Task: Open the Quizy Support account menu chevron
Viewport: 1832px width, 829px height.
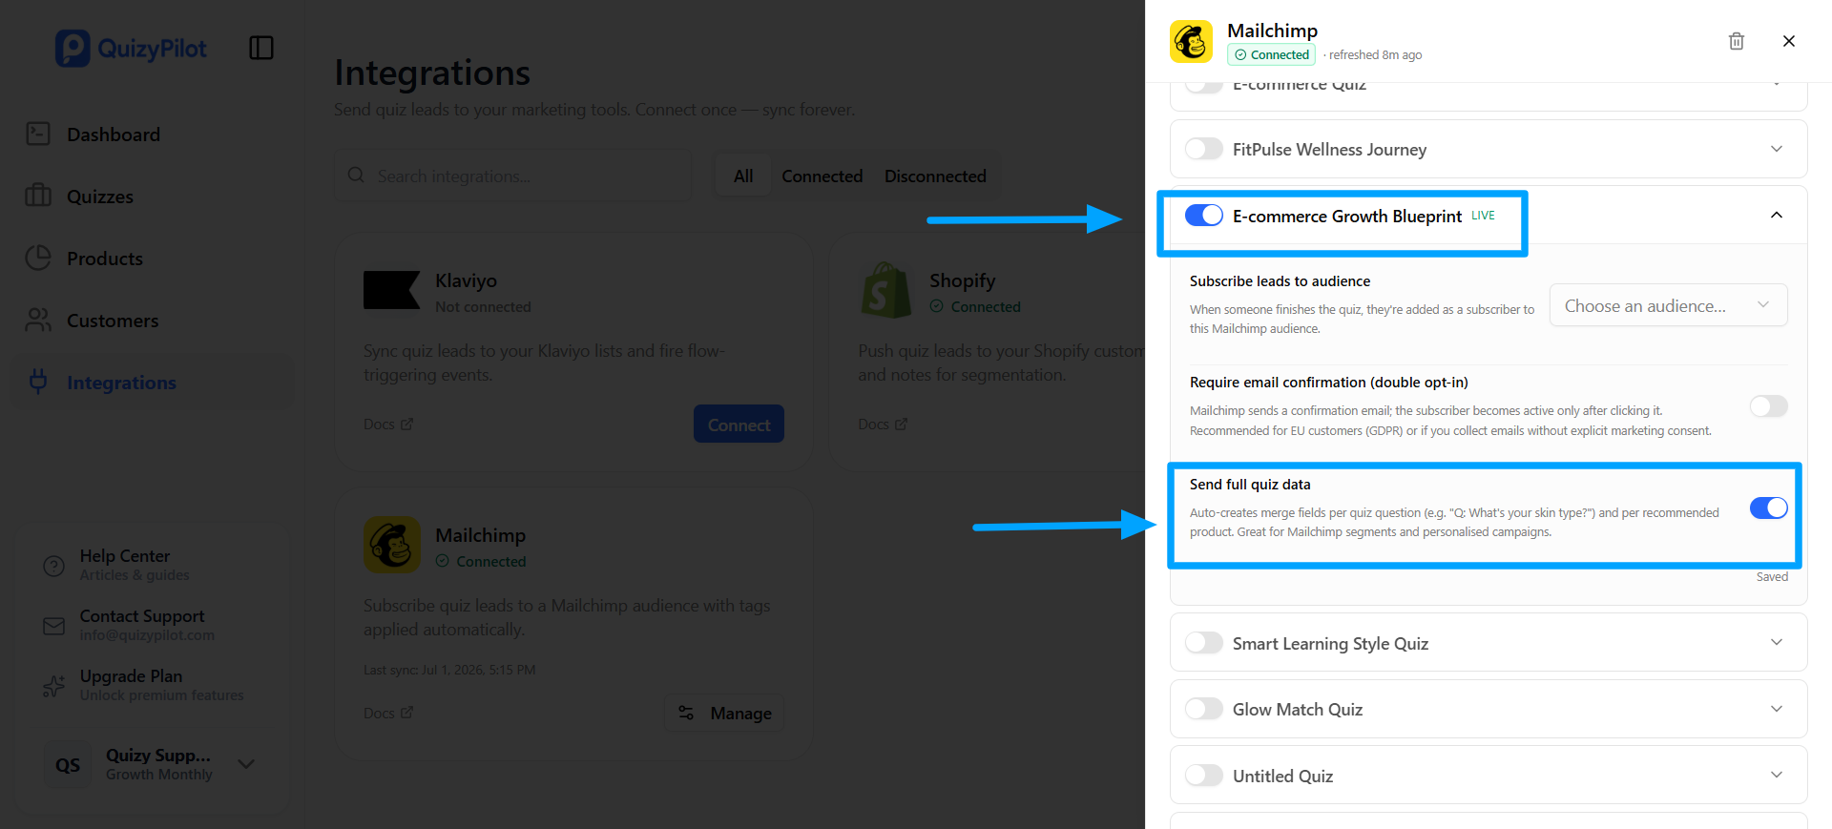Action: [x=246, y=764]
